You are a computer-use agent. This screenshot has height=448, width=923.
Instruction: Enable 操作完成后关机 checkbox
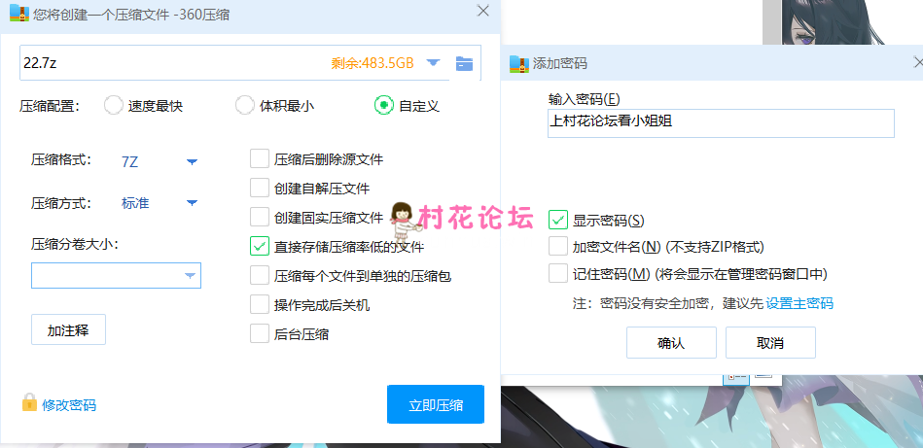pos(260,304)
